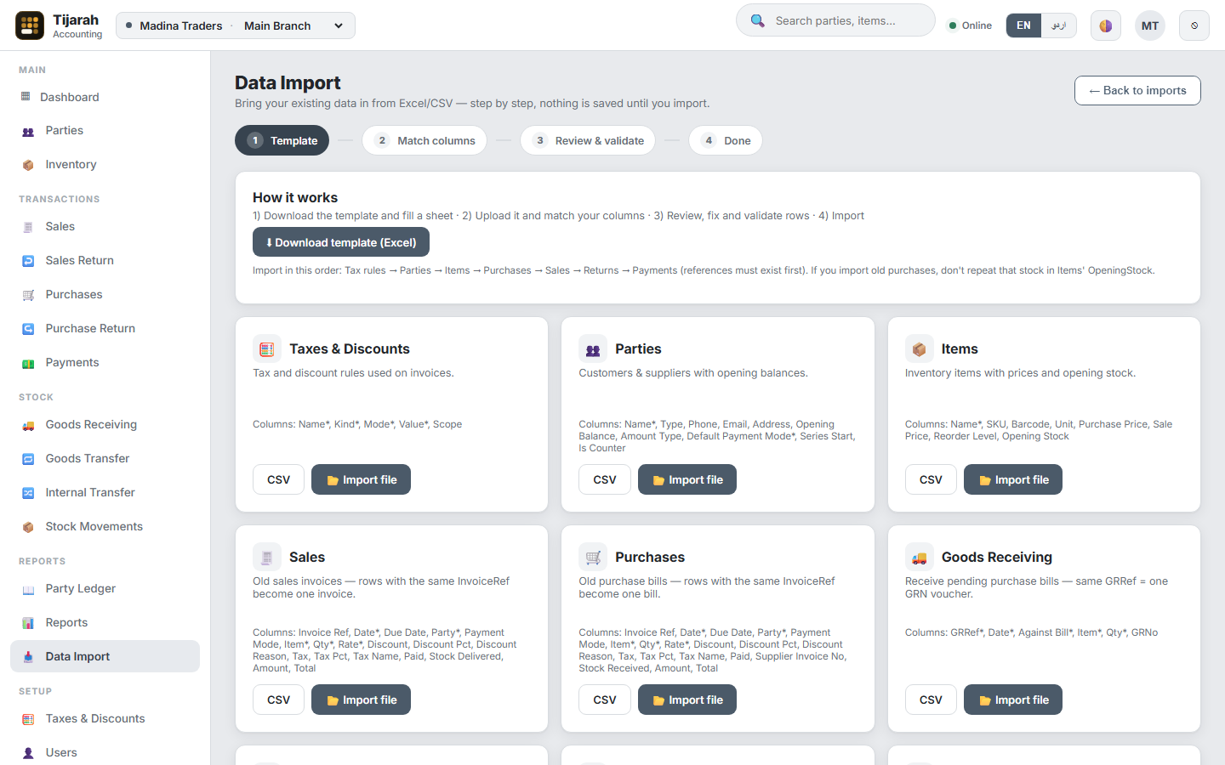The image size is (1225, 765).
Task: Import file for Items
Action: (1013, 479)
